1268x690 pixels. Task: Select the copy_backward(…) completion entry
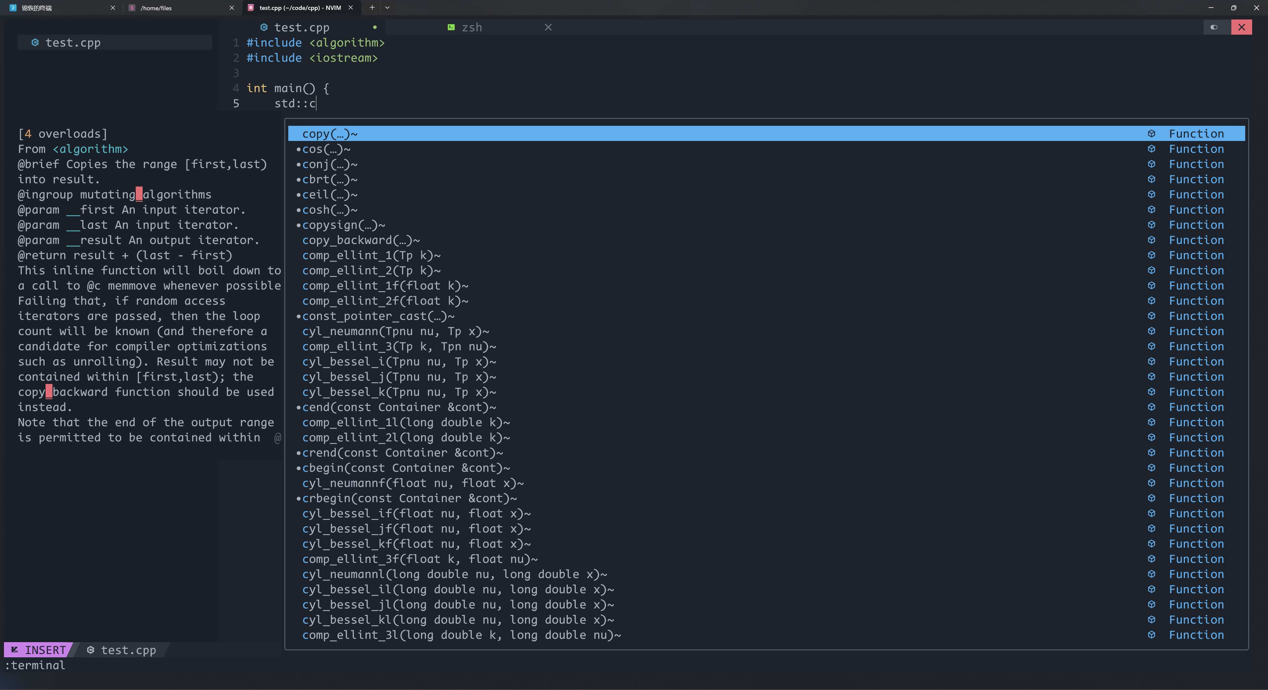361,240
